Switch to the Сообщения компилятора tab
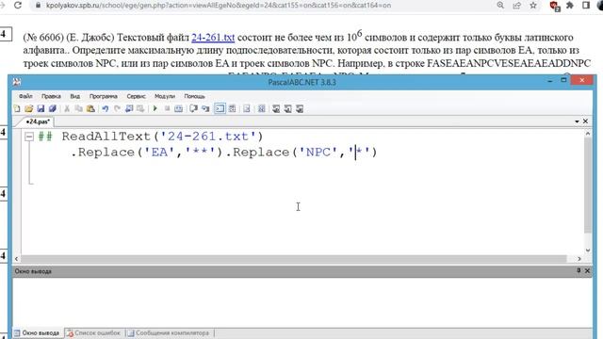Viewport: 603px width, 339px height. click(169, 332)
